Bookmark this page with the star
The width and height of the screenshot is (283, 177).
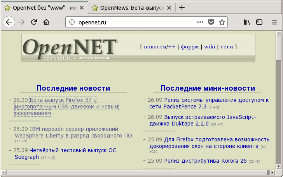[222, 22]
